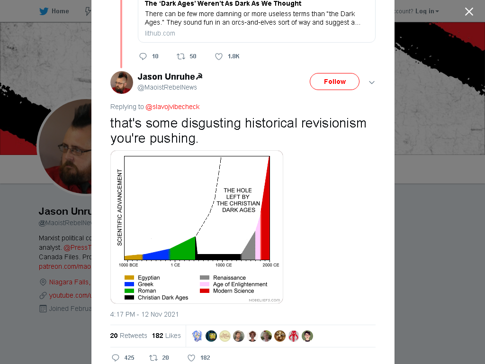Retweet Jason Unruhe's tweet showing 20
The height and width of the screenshot is (364, 485).
[x=153, y=358]
